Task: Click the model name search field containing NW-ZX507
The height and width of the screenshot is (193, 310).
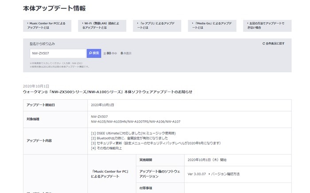Action: click(58, 53)
